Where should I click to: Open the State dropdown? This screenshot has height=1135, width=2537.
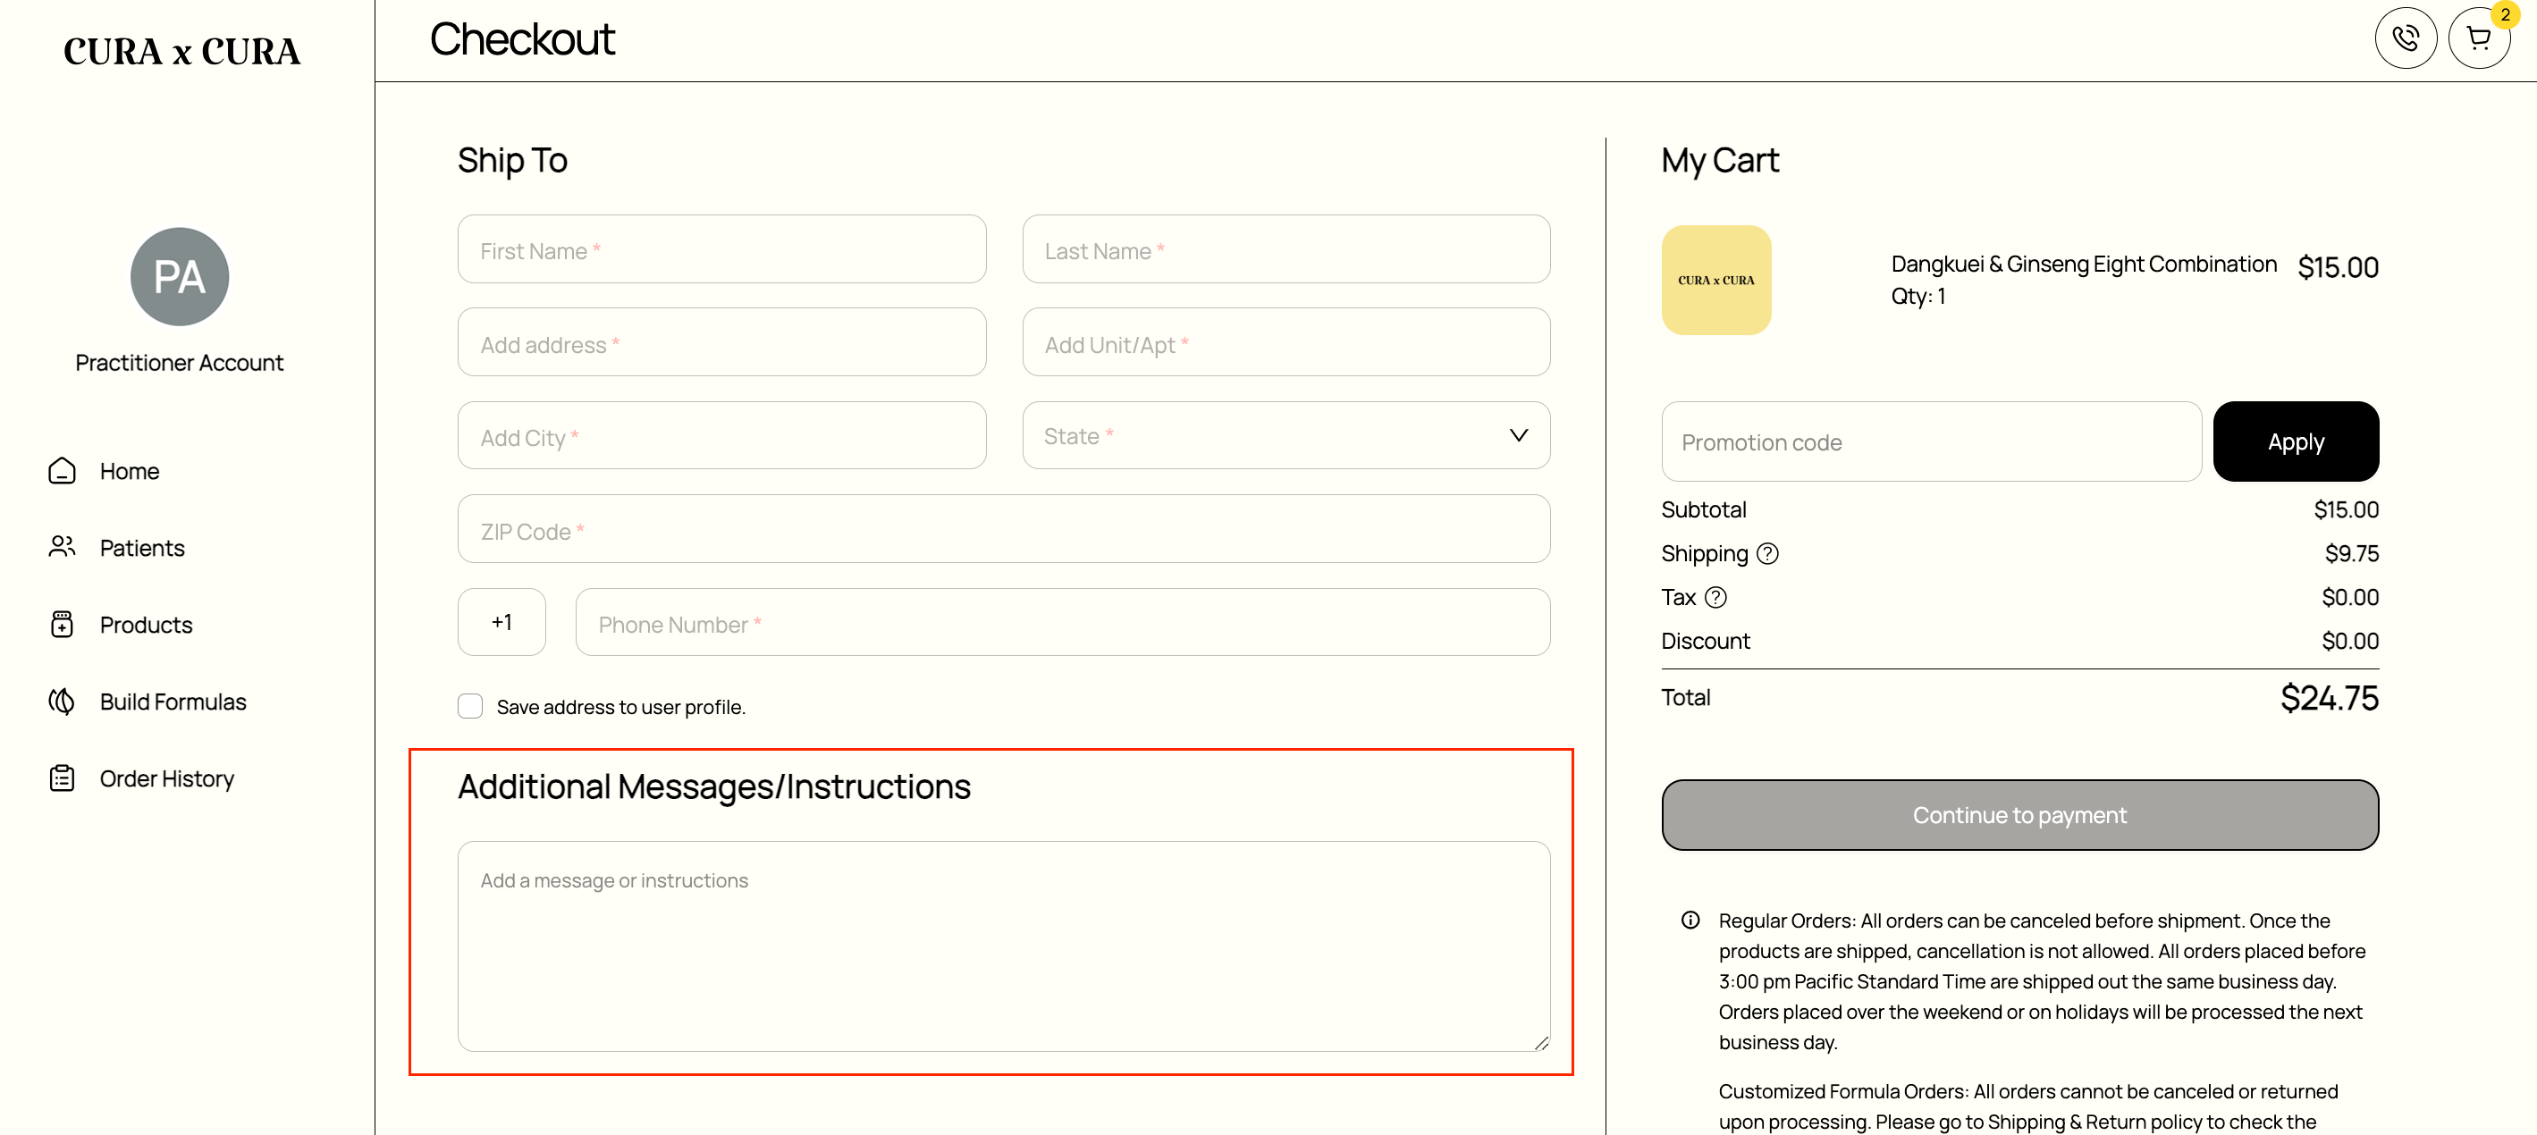click(1285, 435)
